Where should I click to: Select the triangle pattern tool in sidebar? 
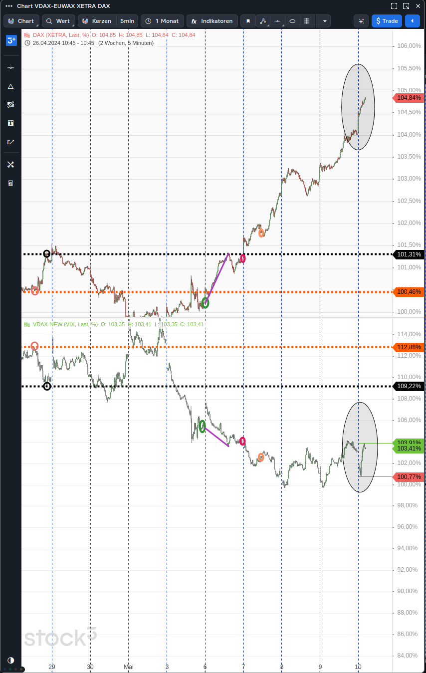pos(10,86)
